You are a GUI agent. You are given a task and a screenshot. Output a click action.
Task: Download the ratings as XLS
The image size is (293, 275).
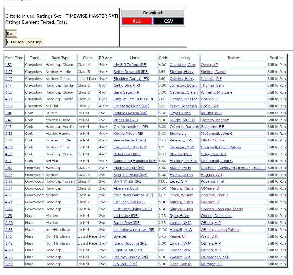click(137, 21)
